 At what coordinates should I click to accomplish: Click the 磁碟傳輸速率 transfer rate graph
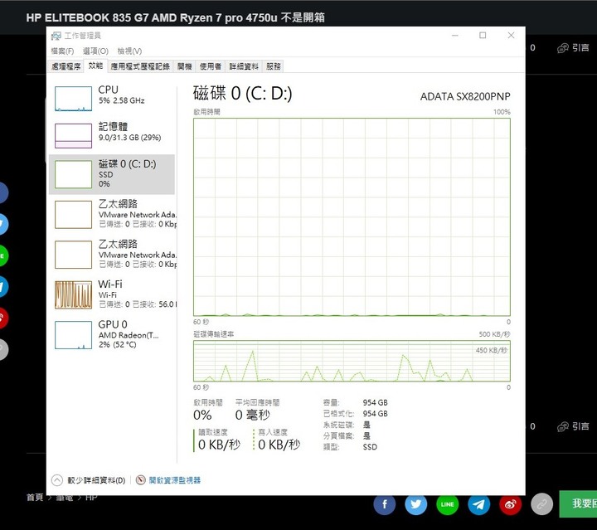click(352, 361)
